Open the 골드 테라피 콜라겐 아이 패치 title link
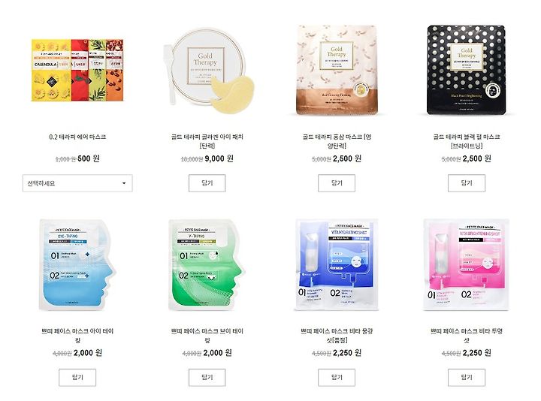The width and height of the screenshot is (541, 401). (x=207, y=141)
